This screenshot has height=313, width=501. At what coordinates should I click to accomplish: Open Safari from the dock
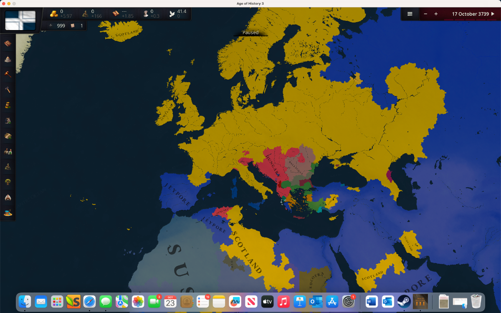click(x=89, y=301)
